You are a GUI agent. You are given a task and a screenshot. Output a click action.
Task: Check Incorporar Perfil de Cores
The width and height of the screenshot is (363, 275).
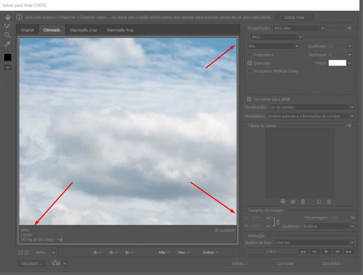click(x=250, y=71)
